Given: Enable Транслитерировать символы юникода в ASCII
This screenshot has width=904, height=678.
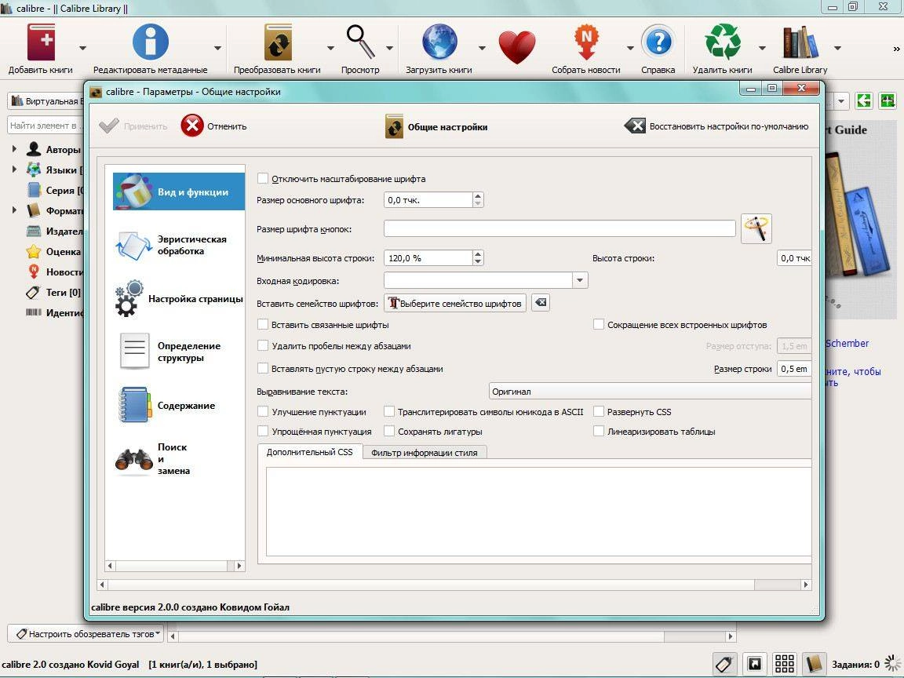Looking at the screenshot, I should 389,412.
